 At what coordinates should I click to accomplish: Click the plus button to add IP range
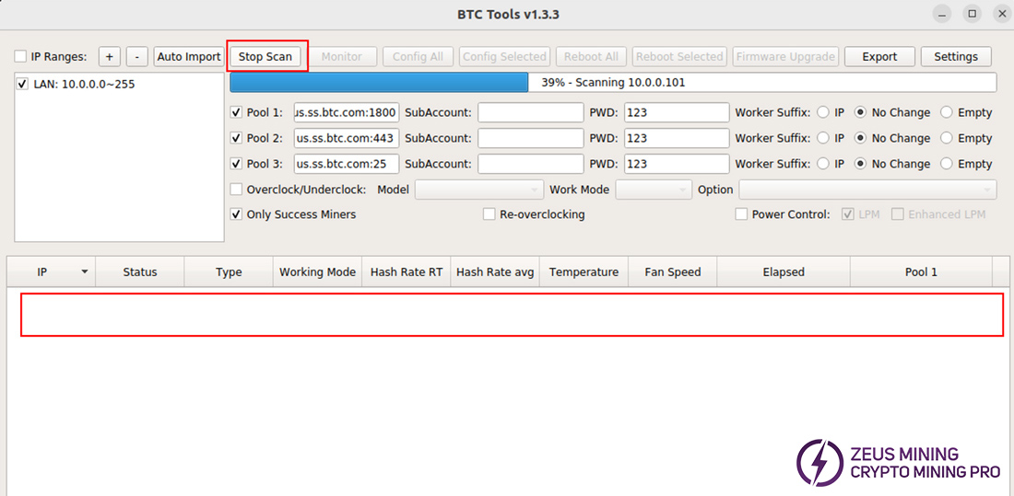109,57
